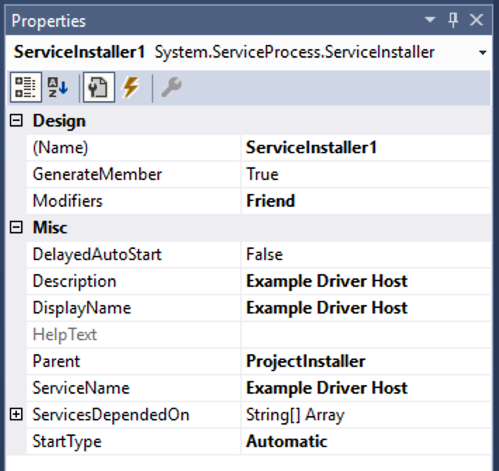Screen dimensions: 499x471
Task: Click the Description value field
Action: [x=365, y=281]
